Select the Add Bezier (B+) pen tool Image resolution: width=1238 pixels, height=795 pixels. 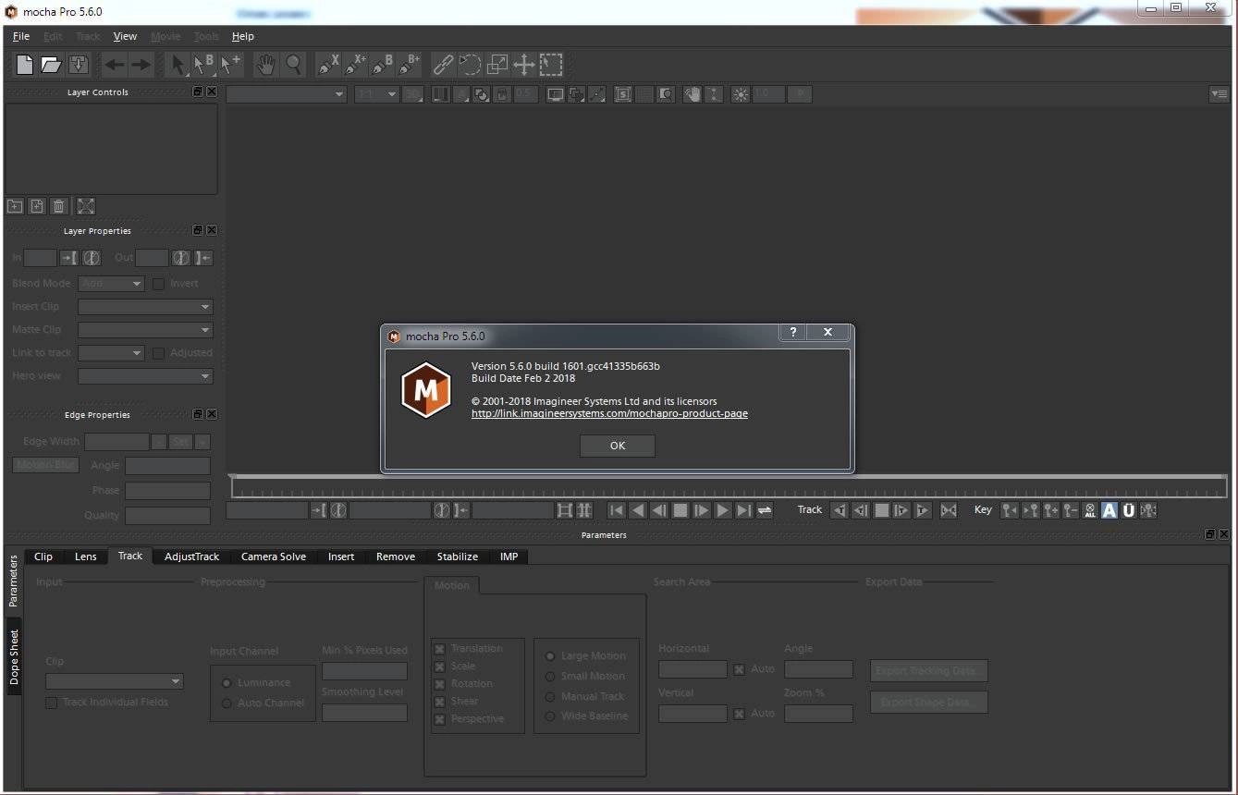tap(410, 65)
